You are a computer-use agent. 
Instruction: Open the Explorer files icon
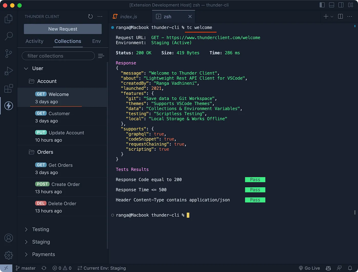(9, 19)
